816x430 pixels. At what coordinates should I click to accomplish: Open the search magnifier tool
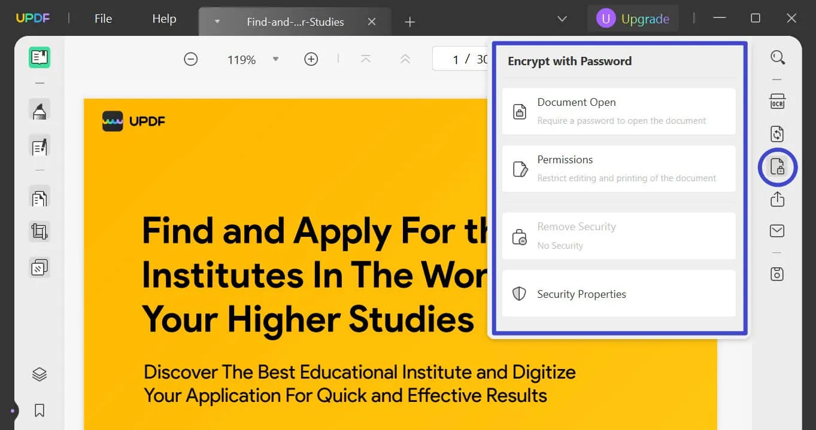pos(777,57)
